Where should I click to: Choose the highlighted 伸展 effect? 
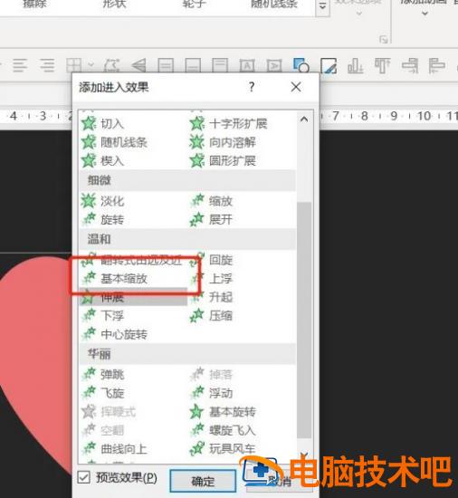[134, 297]
